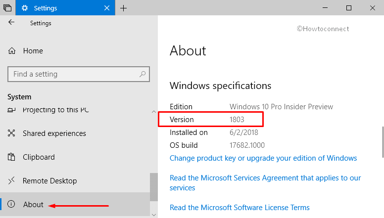Click the About info icon
The image size is (384, 218).
pos(11,204)
